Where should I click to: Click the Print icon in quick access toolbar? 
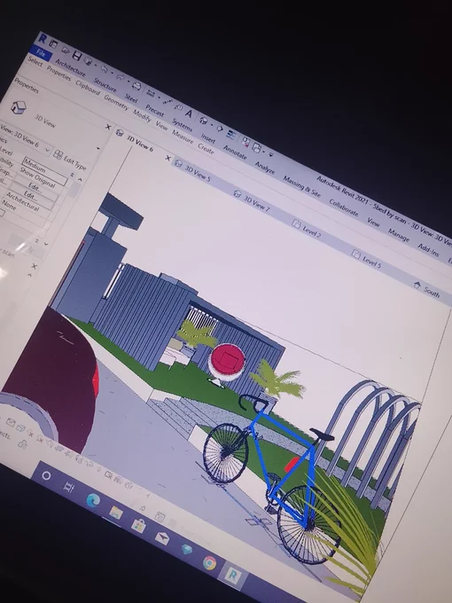tap(136, 86)
